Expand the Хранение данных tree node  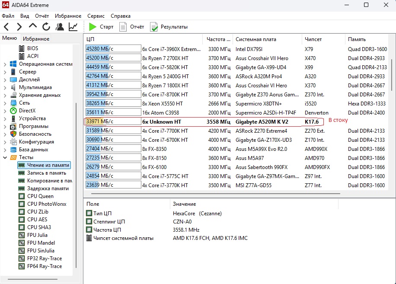pos(5,96)
